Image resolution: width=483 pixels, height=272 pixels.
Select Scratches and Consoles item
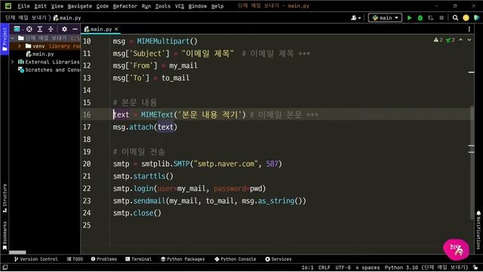(x=49, y=70)
